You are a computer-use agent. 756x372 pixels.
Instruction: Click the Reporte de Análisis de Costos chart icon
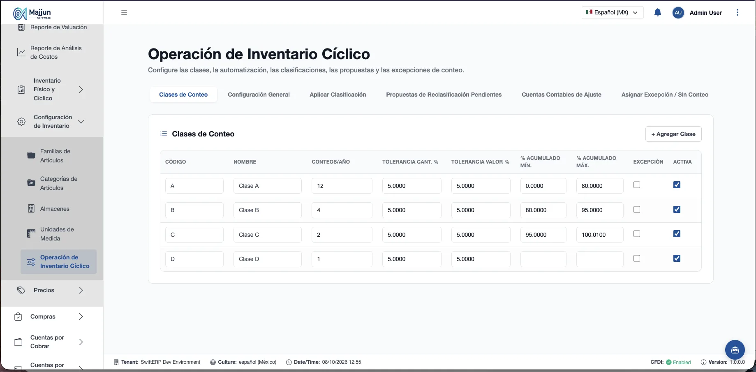pos(21,52)
